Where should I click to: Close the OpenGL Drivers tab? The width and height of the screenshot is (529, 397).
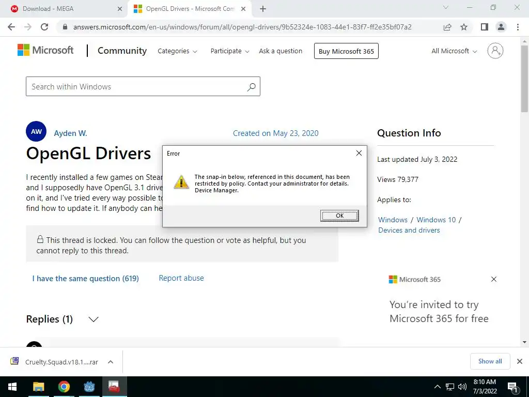[243, 9]
